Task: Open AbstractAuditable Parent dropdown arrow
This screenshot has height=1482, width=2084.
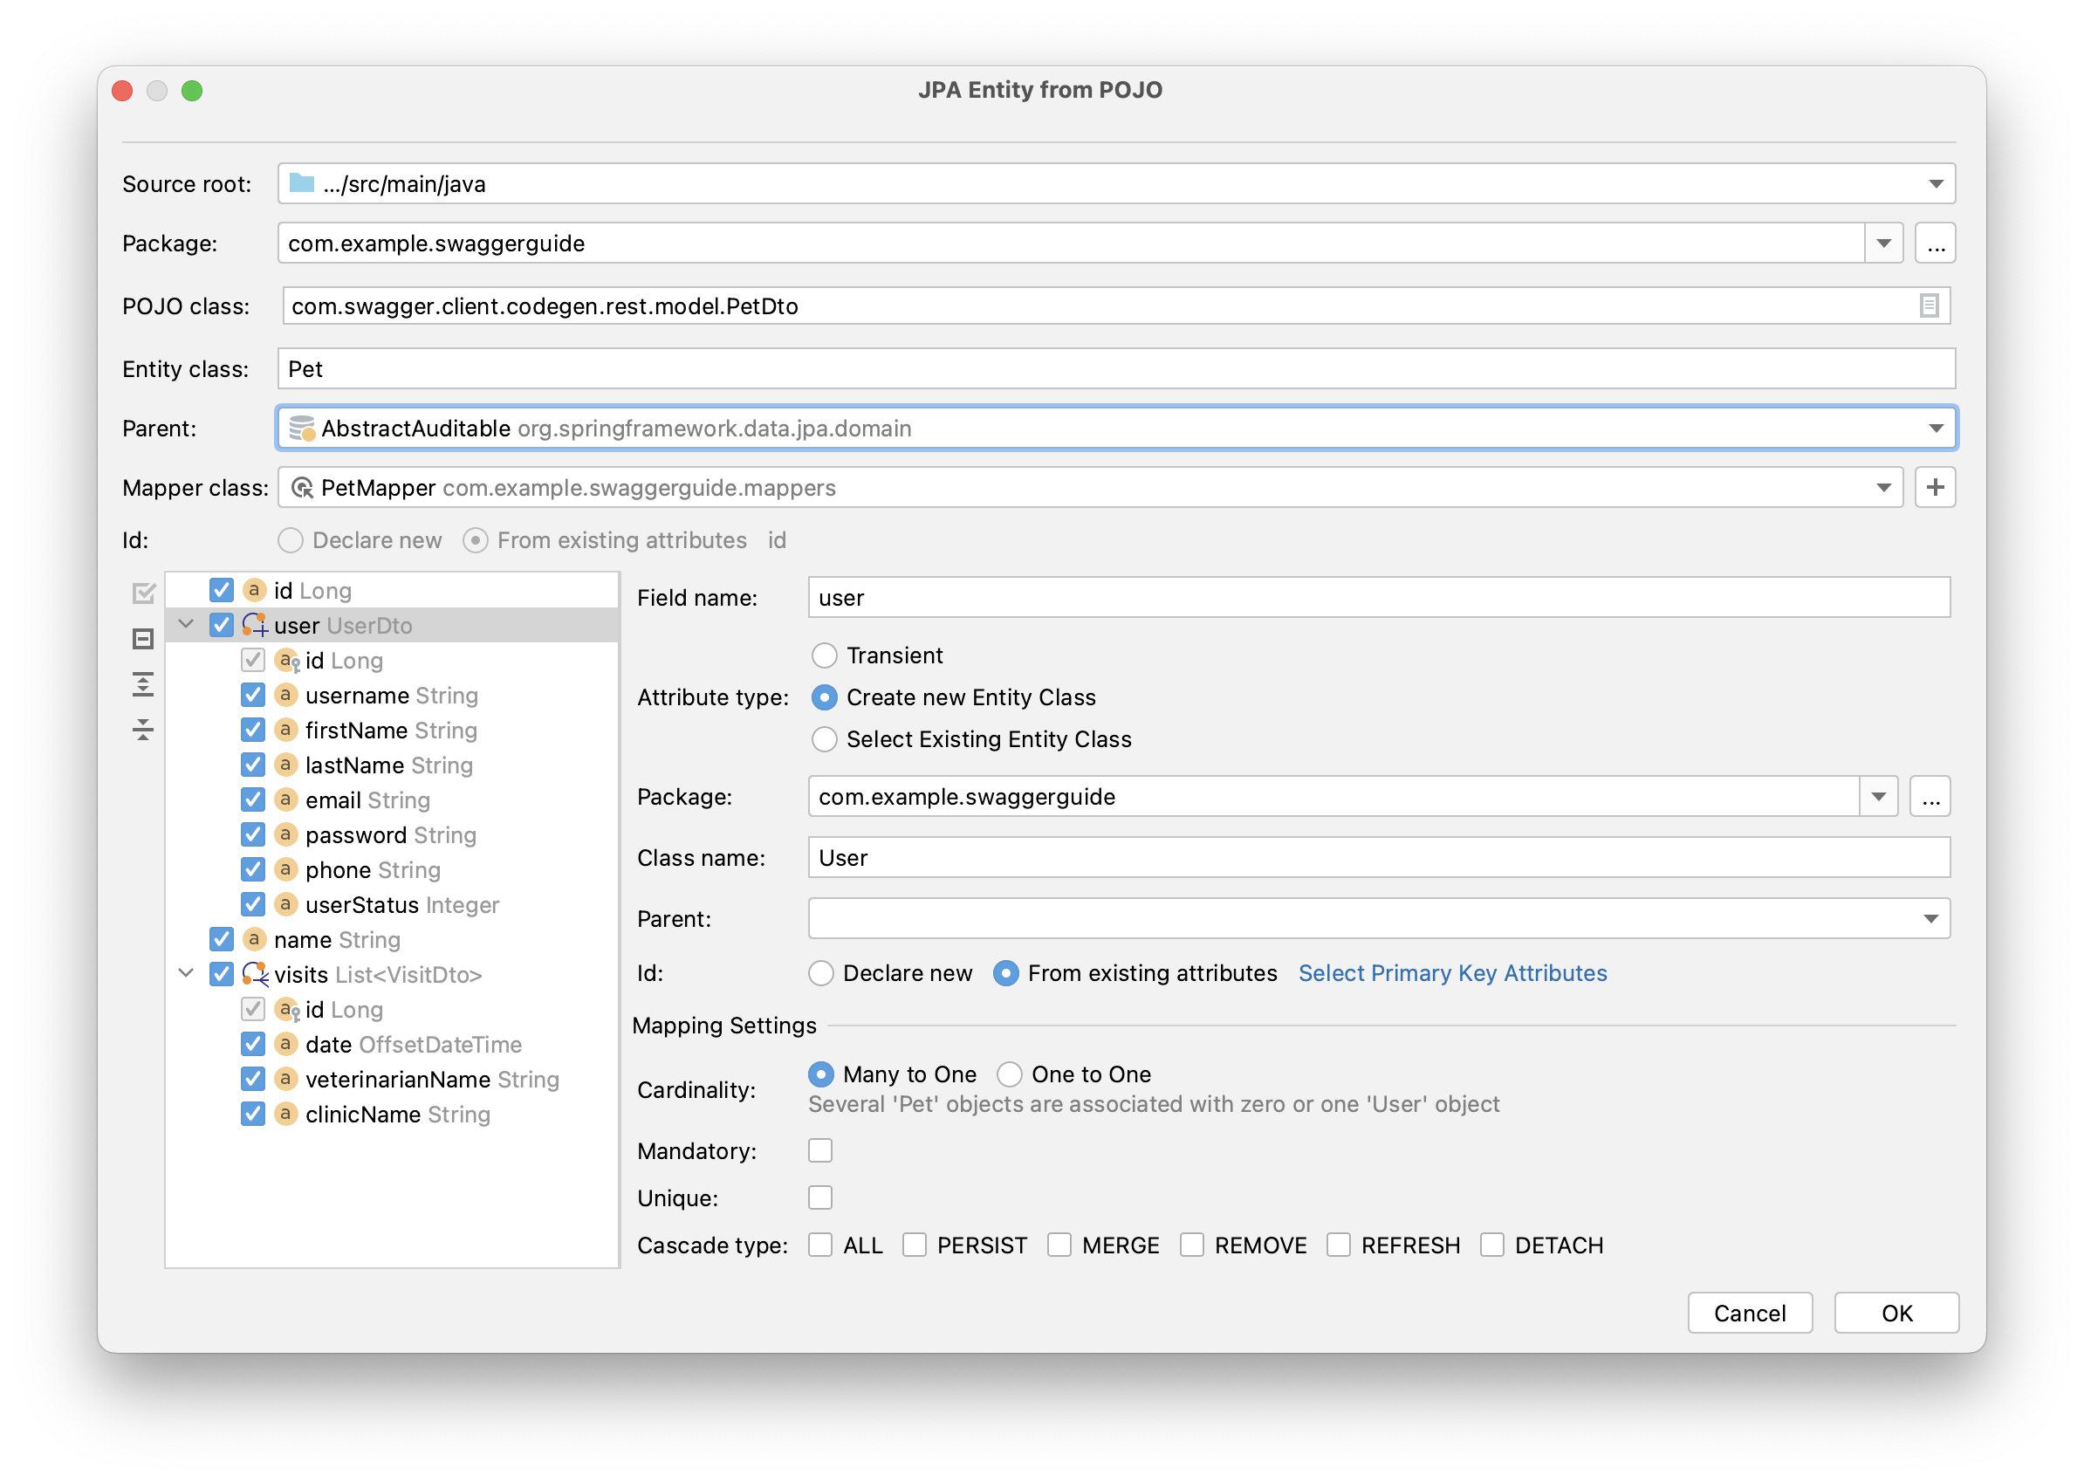Action: click(1936, 428)
